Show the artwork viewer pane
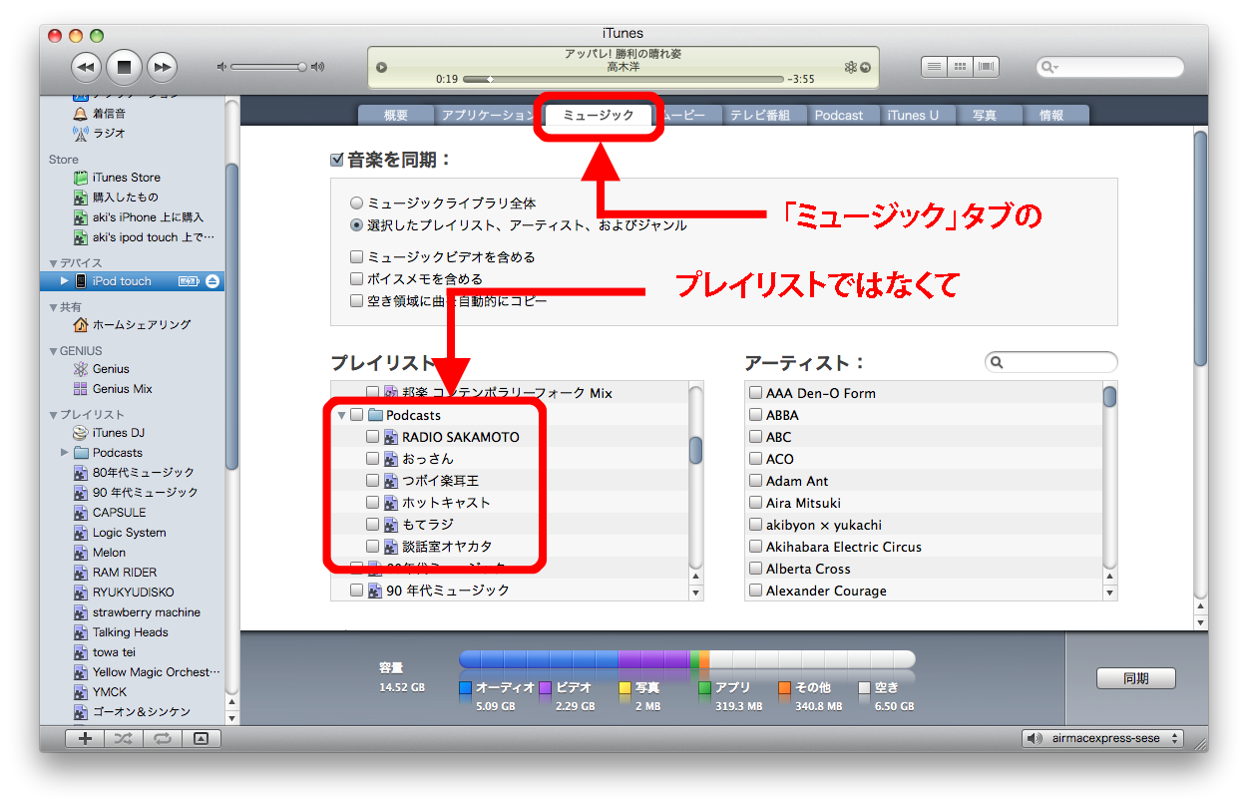 (x=201, y=739)
